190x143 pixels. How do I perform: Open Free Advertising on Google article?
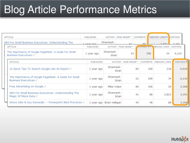click(26, 86)
